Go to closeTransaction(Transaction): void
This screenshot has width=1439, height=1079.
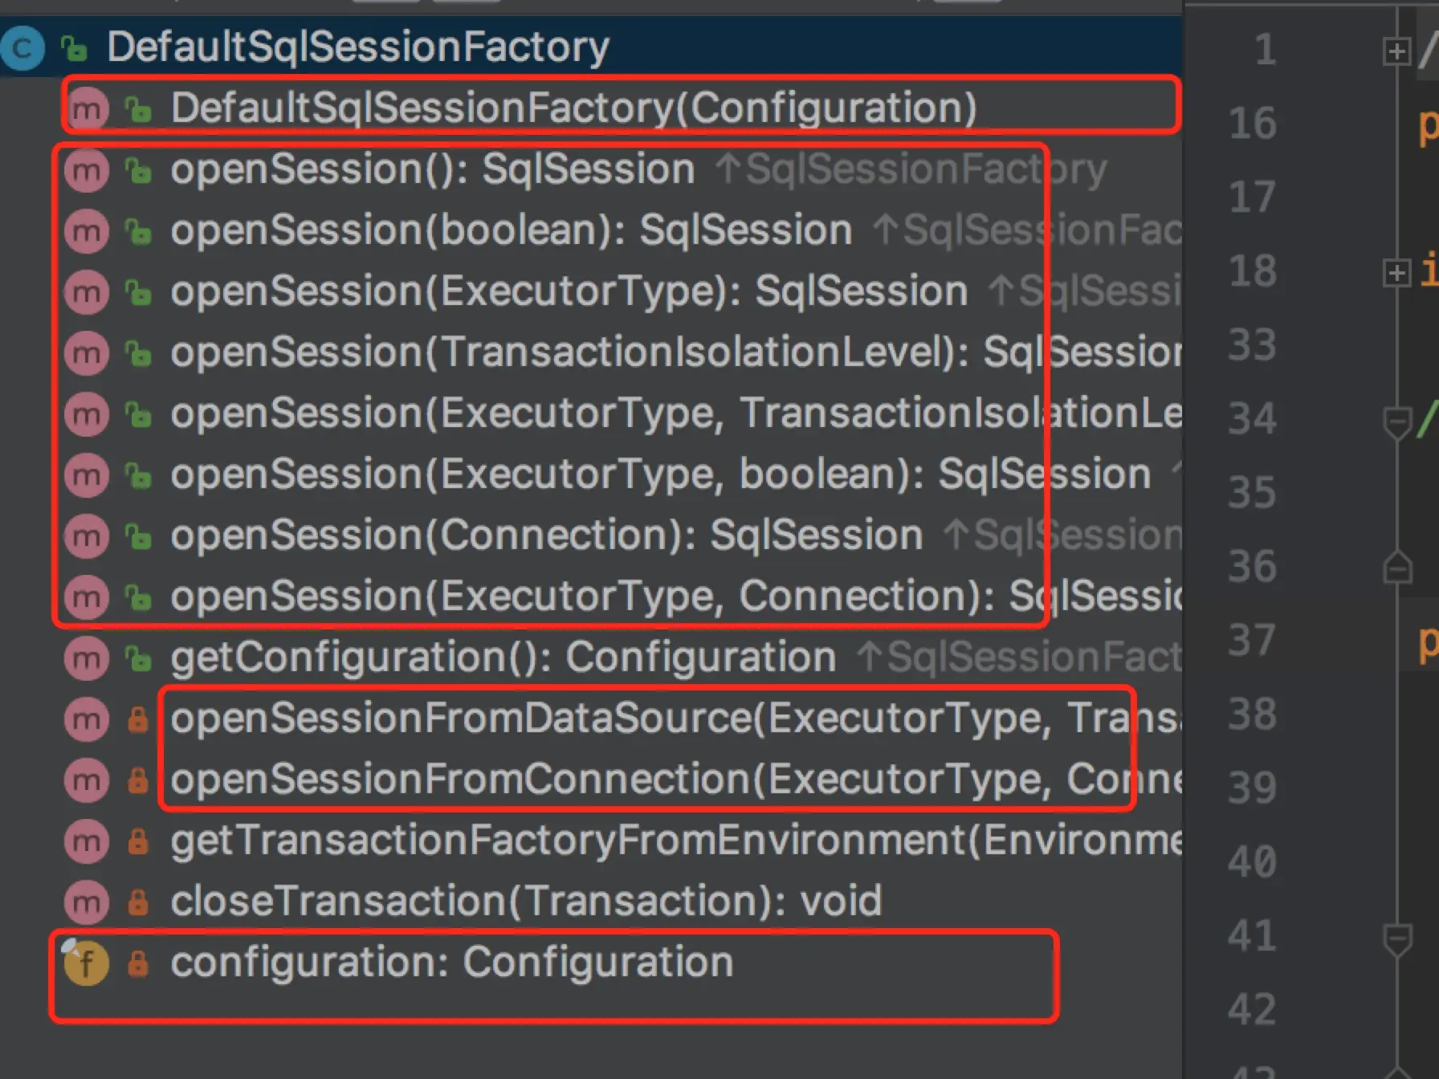click(526, 902)
